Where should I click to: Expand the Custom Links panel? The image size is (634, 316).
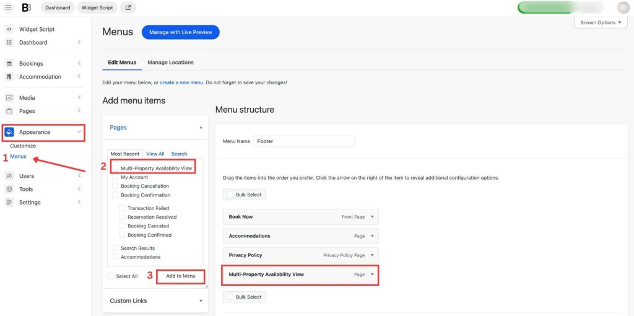coord(201,301)
